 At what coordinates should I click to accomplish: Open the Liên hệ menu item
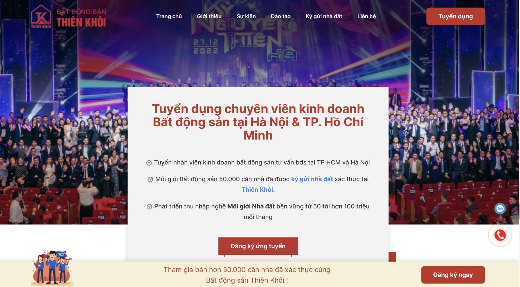point(366,16)
